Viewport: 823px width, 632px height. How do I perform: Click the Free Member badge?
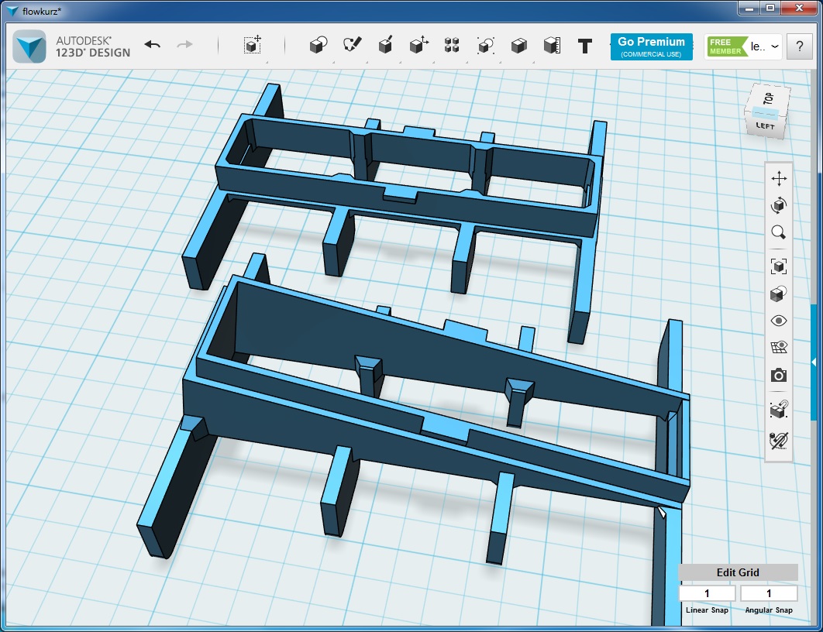(727, 46)
